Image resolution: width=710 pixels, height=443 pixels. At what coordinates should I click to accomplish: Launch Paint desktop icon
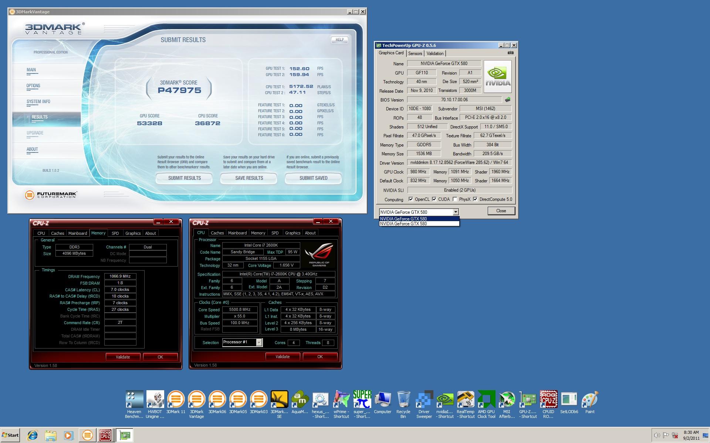pos(590,402)
